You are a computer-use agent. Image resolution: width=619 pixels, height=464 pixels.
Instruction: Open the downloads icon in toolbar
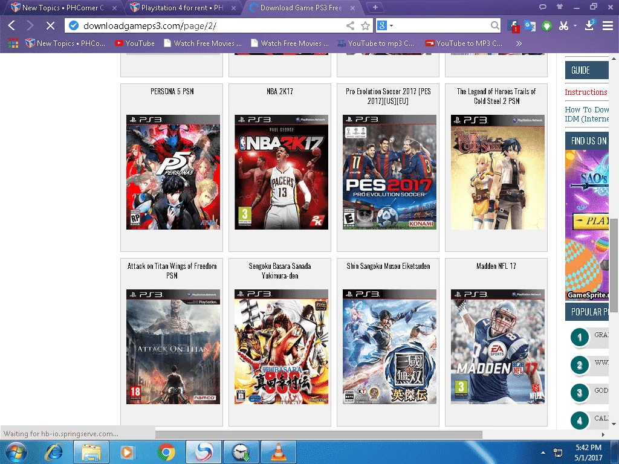(590, 25)
